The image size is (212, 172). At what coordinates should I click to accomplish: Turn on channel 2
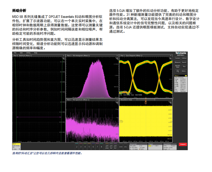click(x=77, y=146)
